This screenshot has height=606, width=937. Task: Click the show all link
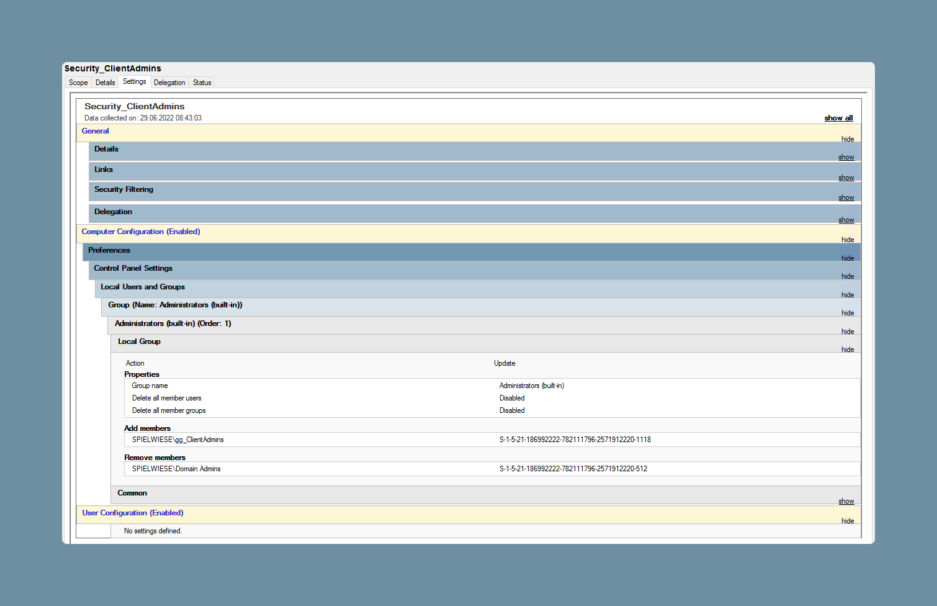pyautogui.click(x=838, y=118)
